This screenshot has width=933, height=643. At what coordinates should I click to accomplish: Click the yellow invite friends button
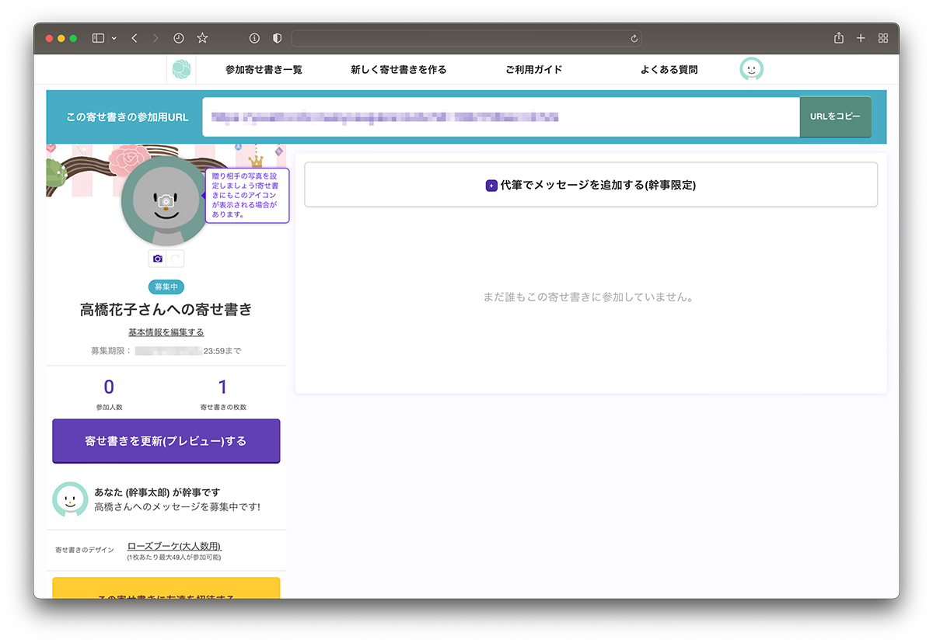click(166, 588)
